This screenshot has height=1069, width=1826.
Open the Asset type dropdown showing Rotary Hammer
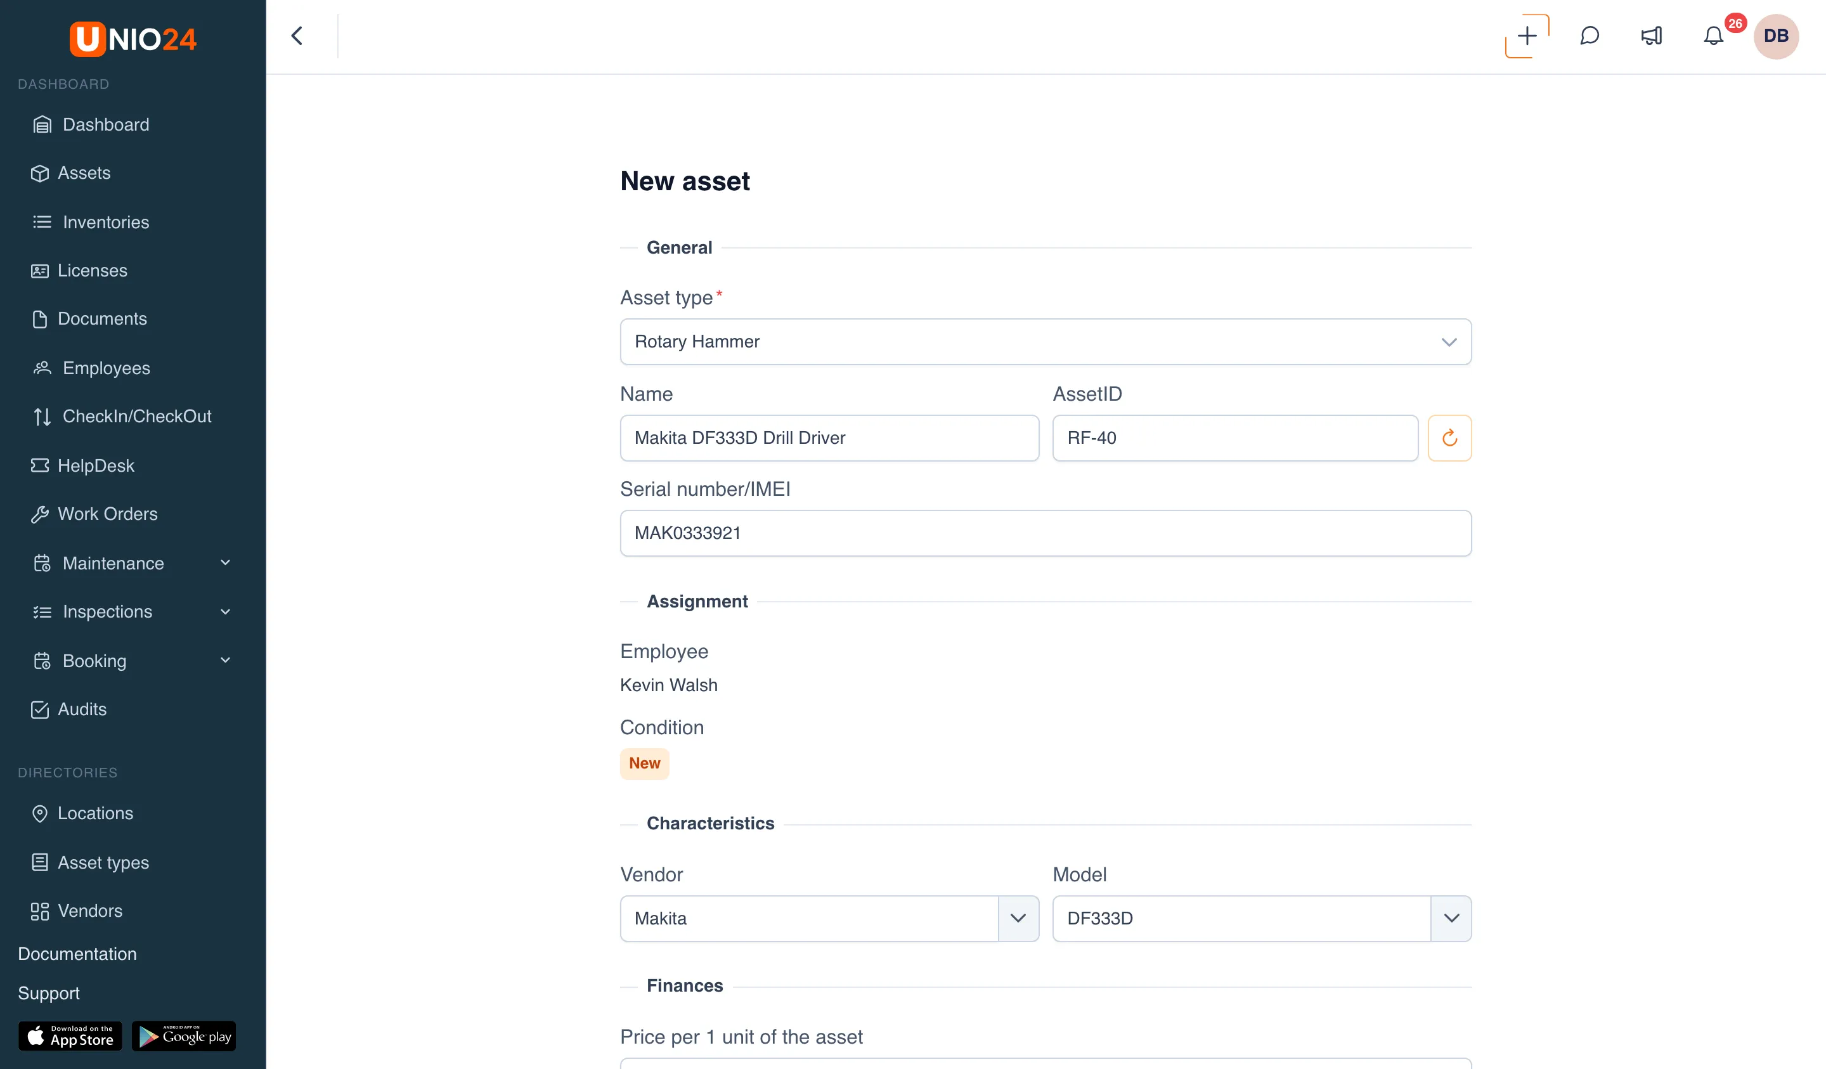(x=1046, y=341)
